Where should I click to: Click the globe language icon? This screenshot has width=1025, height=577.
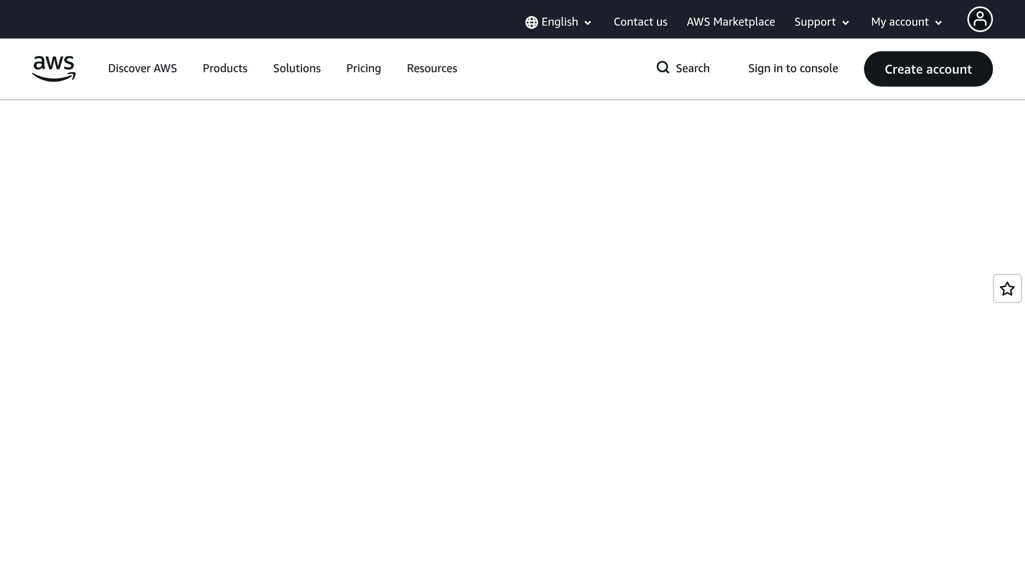[531, 23]
